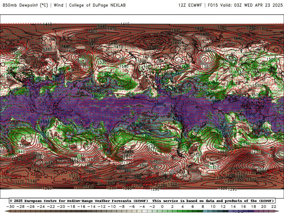
Task: Click the -24 legend value
Action: click(40, 207)
